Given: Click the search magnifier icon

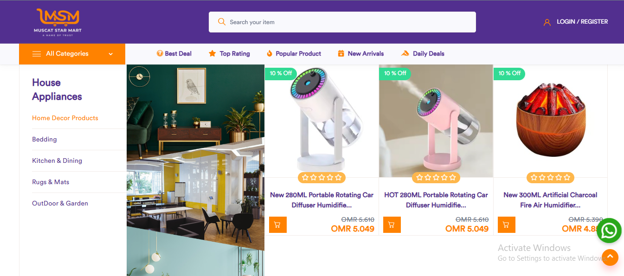Looking at the screenshot, I should (222, 22).
